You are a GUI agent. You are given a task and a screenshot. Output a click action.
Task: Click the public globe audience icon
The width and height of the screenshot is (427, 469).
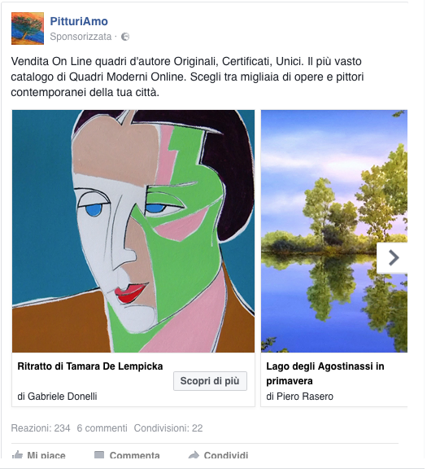pos(125,37)
